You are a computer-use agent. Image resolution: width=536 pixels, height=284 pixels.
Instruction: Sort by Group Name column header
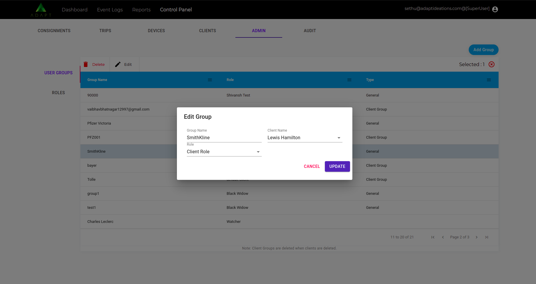[x=97, y=80]
